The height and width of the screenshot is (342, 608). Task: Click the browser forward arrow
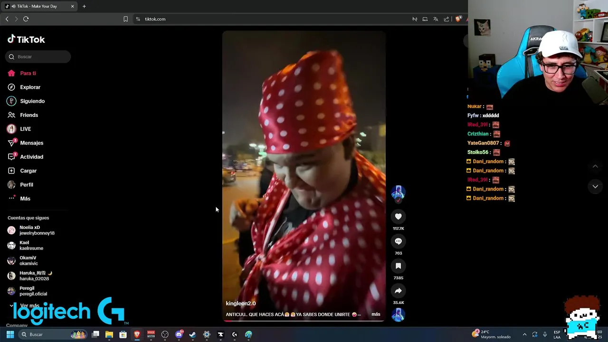[x=16, y=19]
